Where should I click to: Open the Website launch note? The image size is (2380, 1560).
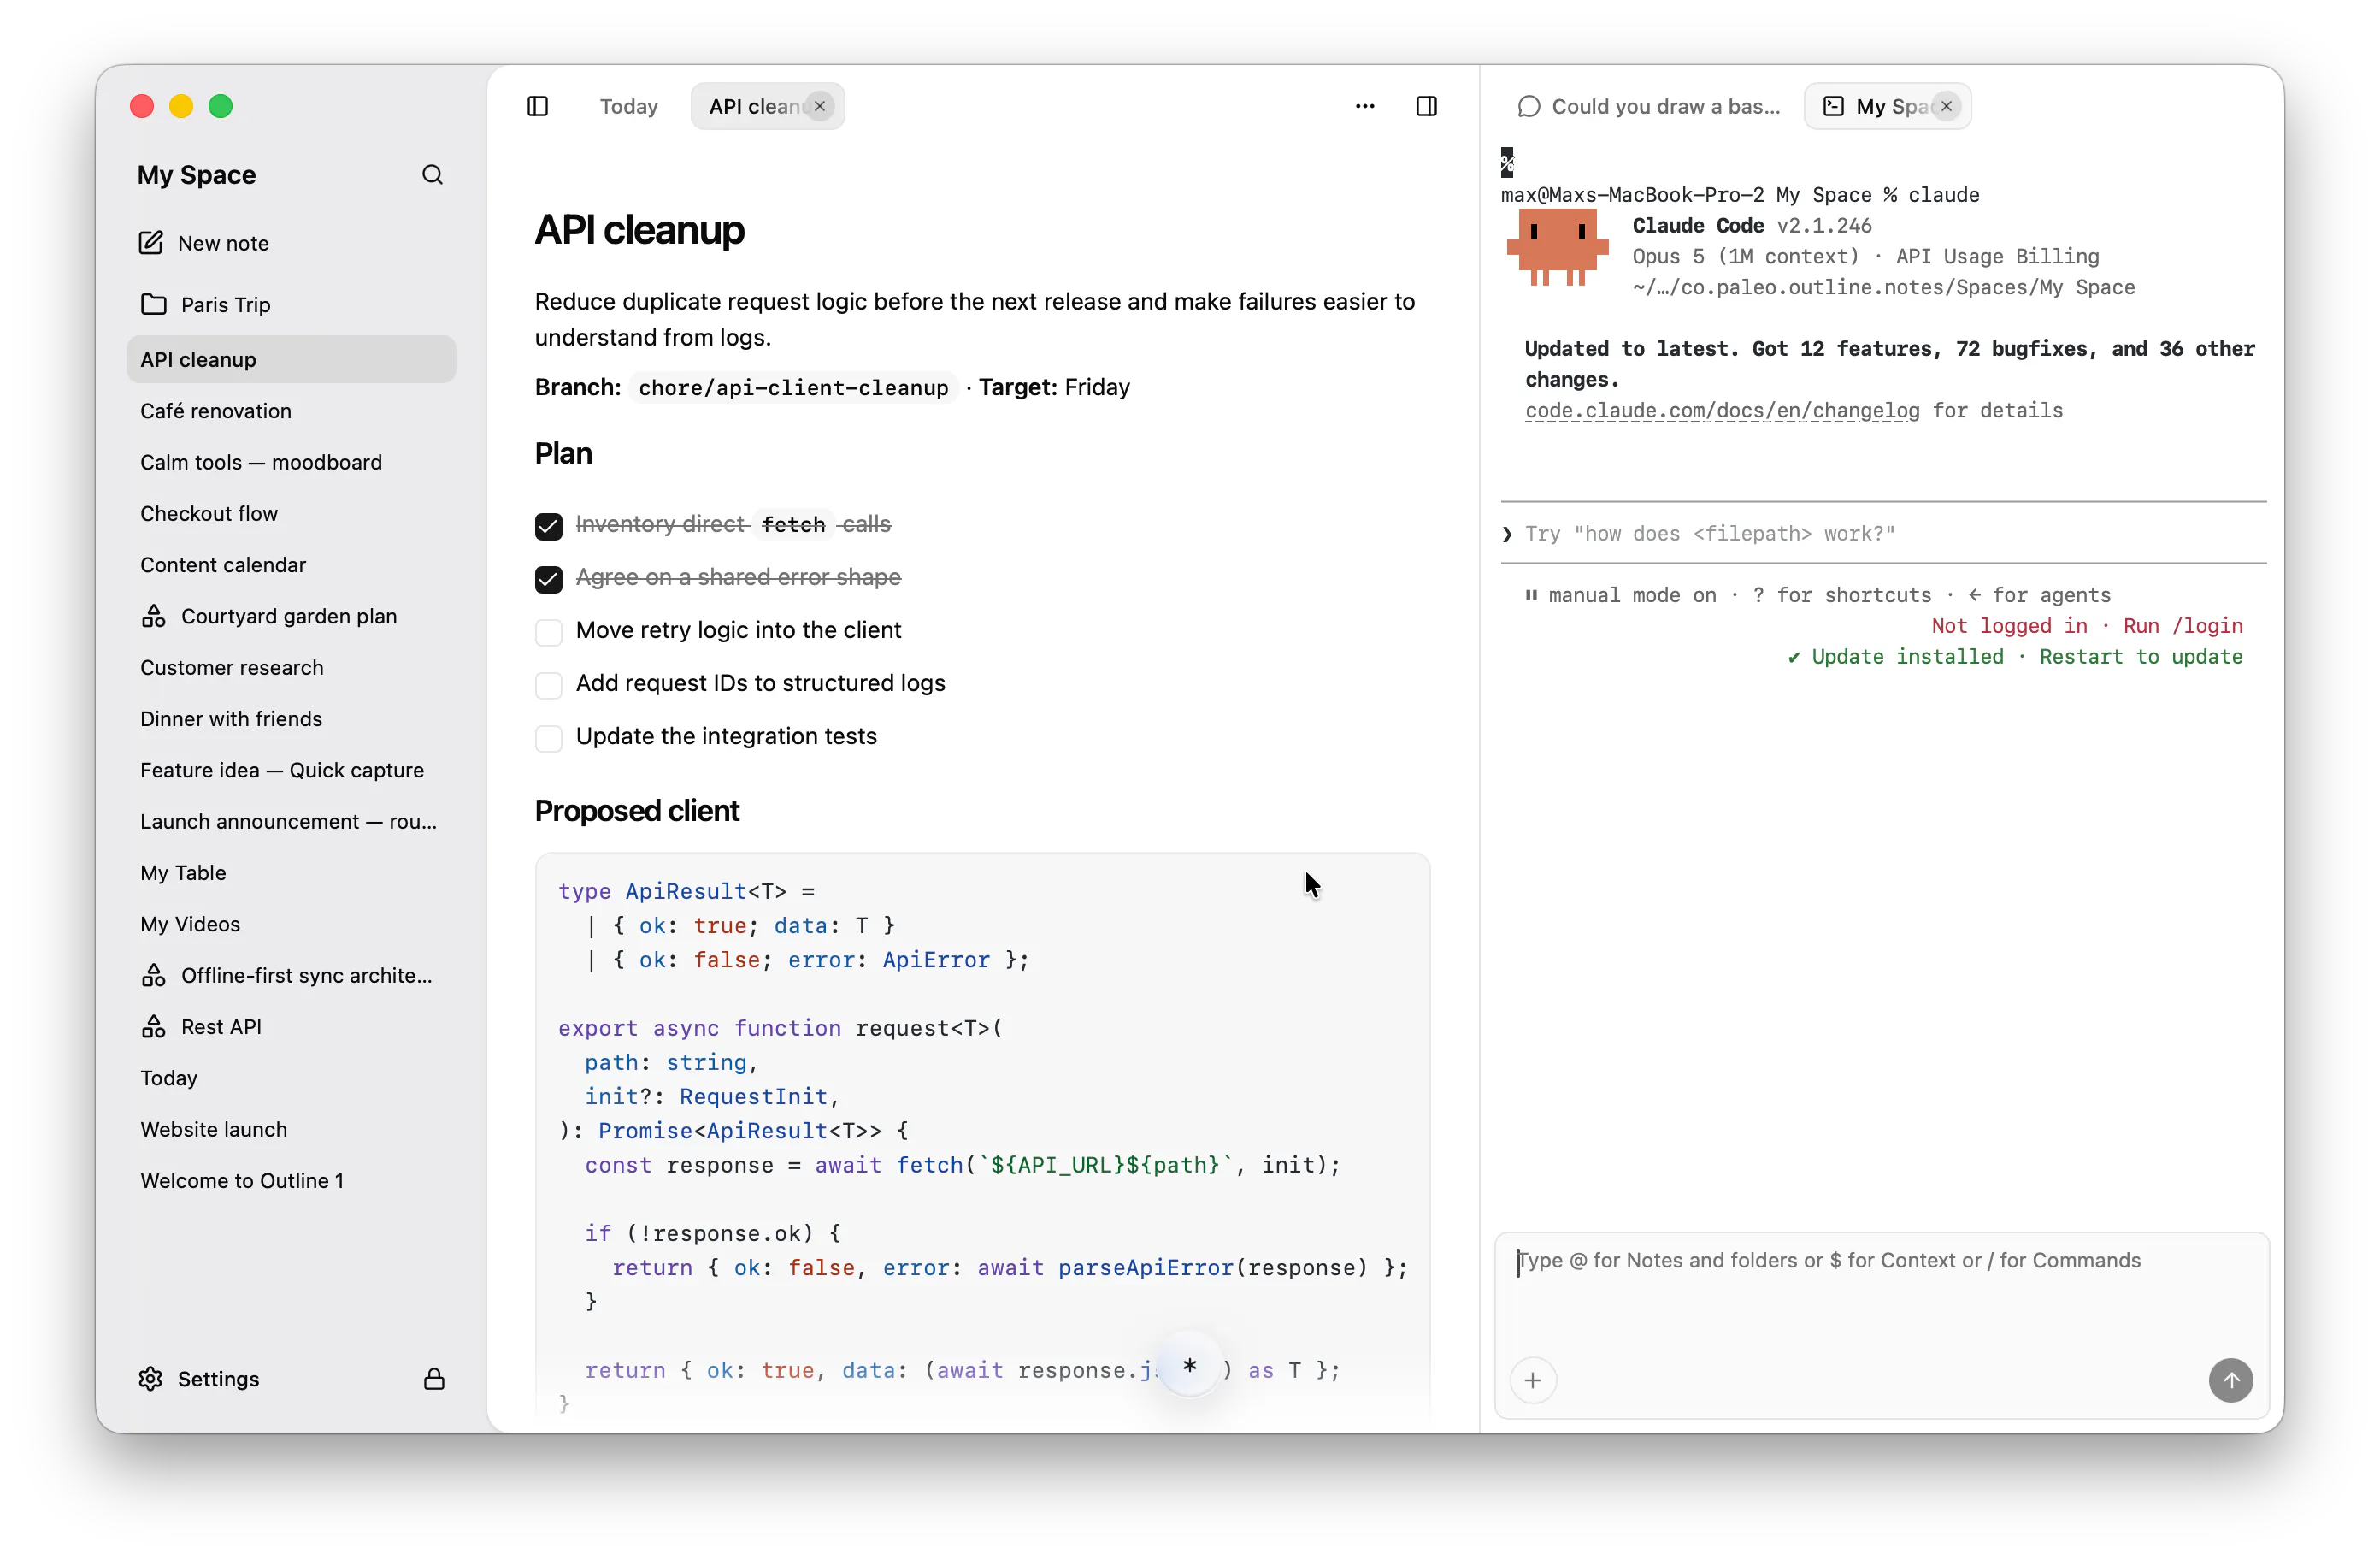pyautogui.click(x=291, y=1130)
